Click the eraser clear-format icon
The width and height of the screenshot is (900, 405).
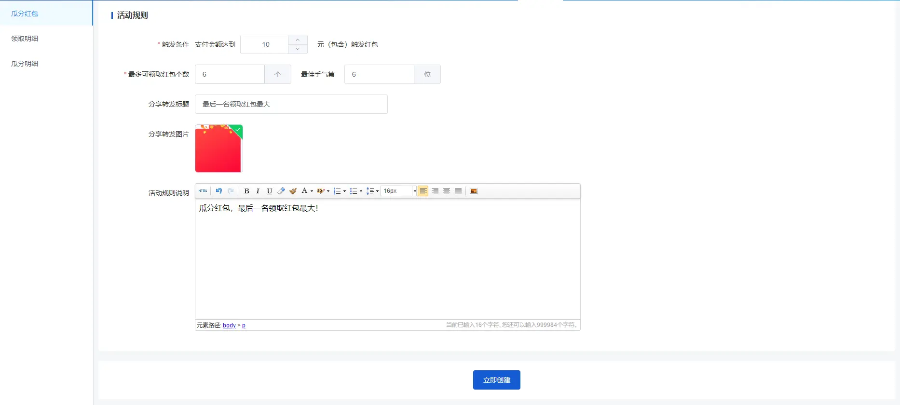point(281,191)
